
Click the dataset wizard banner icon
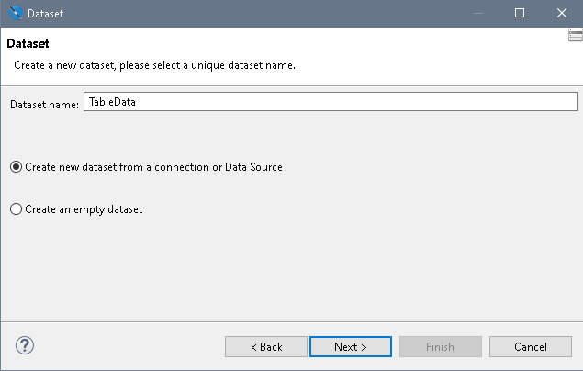576,36
